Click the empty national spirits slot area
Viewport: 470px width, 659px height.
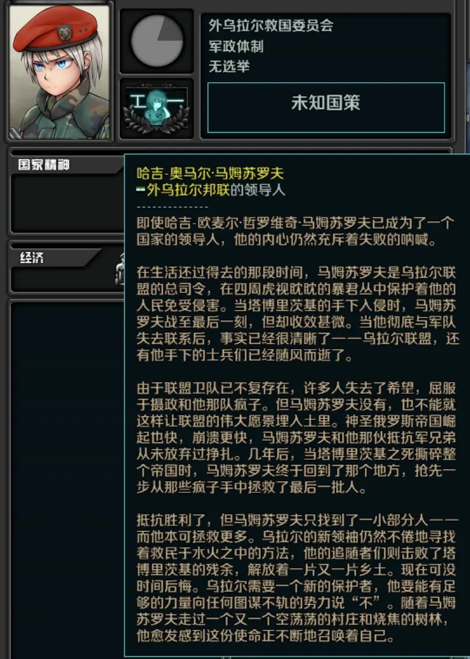coord(68,202)
